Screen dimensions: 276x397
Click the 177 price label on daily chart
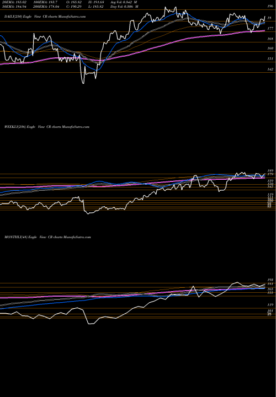pyautogui.click(x=270, y=29)
